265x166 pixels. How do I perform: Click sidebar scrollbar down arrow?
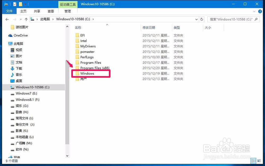point(67,156)
